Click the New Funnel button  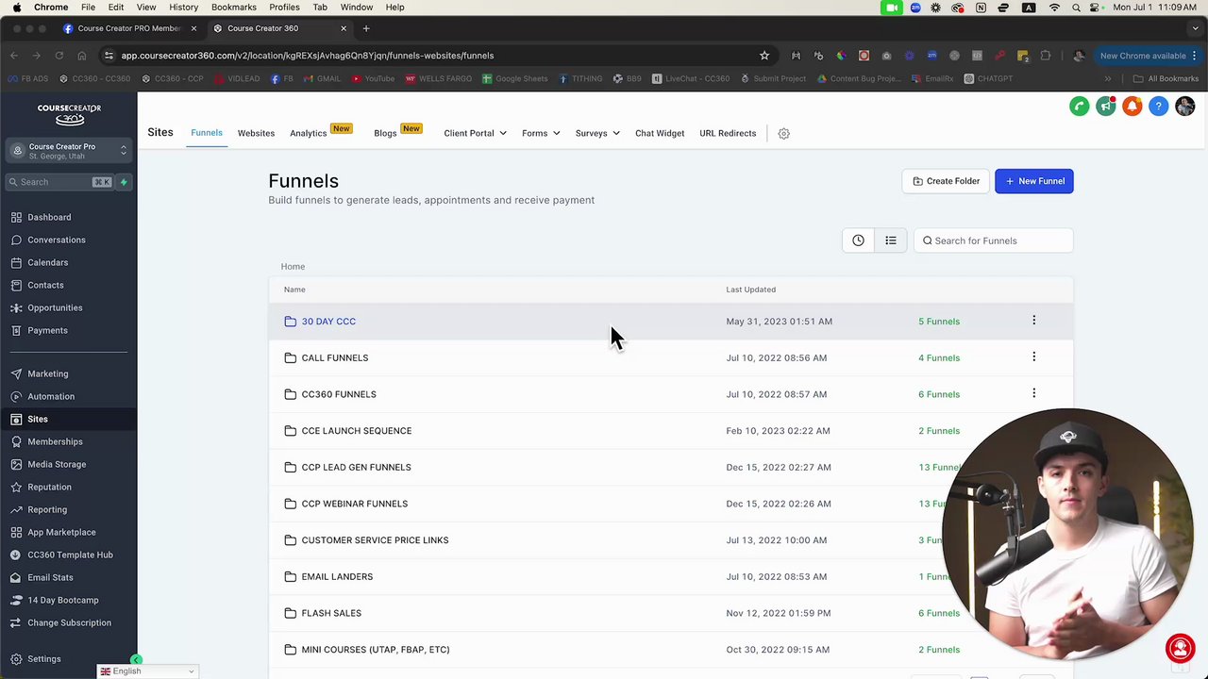pyautogui.click(x=1033, y=181)
